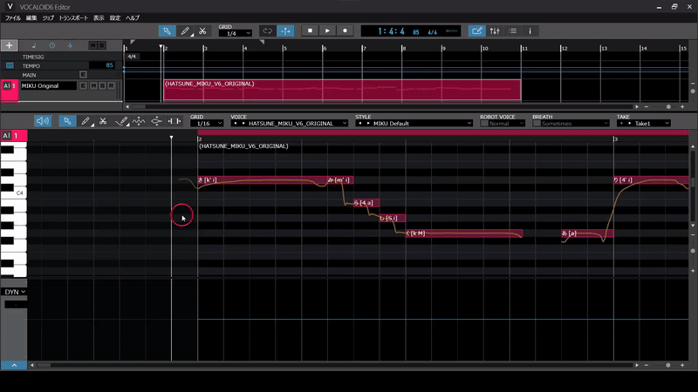Viewport: 698px width, 392px height.
Task: Open the VOICE HATSUNE_MIKU_V6_ORIGINAL dropdown
Action: 294,124
